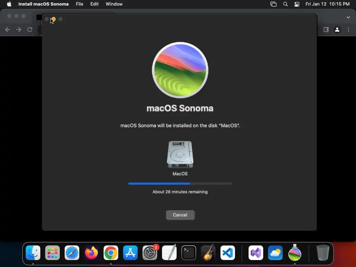Open Control Center in menu bar
This screenshot has height=267, width=356.
[297, 4]
